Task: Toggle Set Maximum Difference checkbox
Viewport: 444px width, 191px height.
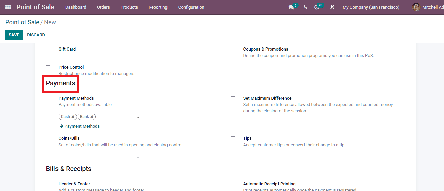Action: (233, 98)
